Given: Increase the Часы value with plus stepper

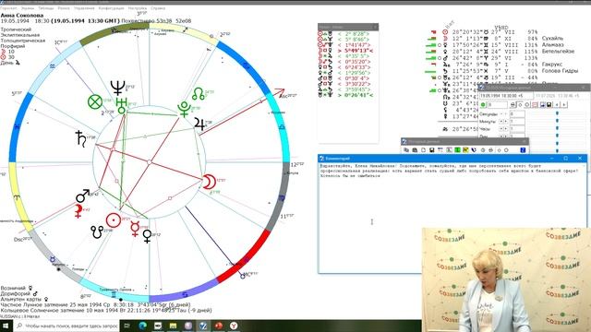Looking at the screenshot, I should (506, 129).
